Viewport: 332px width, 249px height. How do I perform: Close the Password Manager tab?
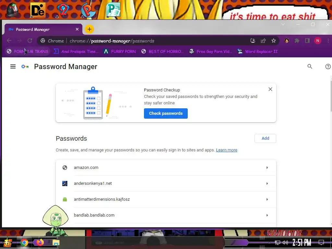(x=77, y=29)
